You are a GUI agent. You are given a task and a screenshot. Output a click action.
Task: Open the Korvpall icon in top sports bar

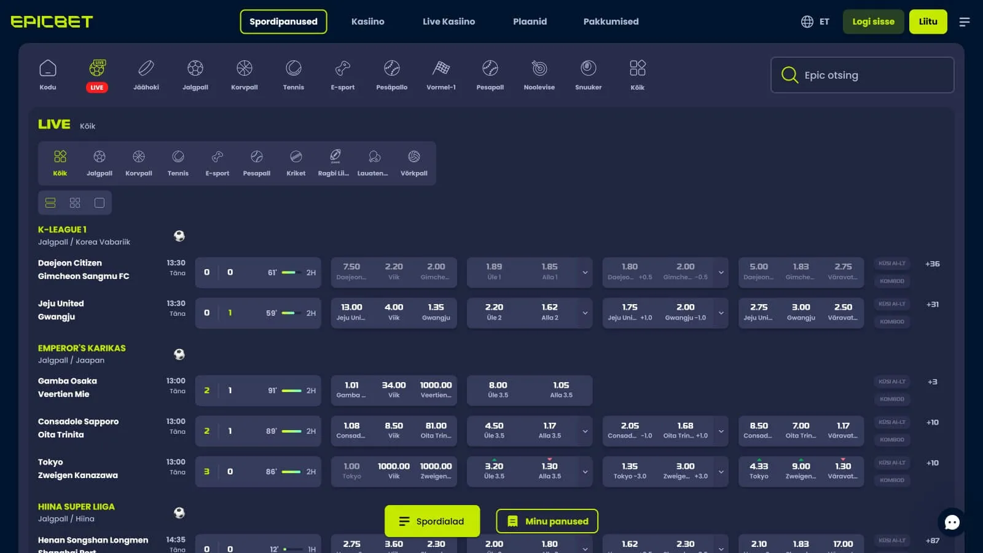[x=245, y=75]
